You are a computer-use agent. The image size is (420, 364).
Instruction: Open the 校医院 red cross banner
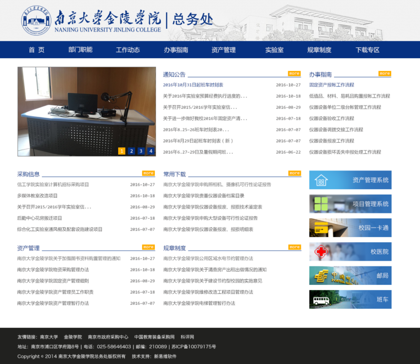pos(350,252)
